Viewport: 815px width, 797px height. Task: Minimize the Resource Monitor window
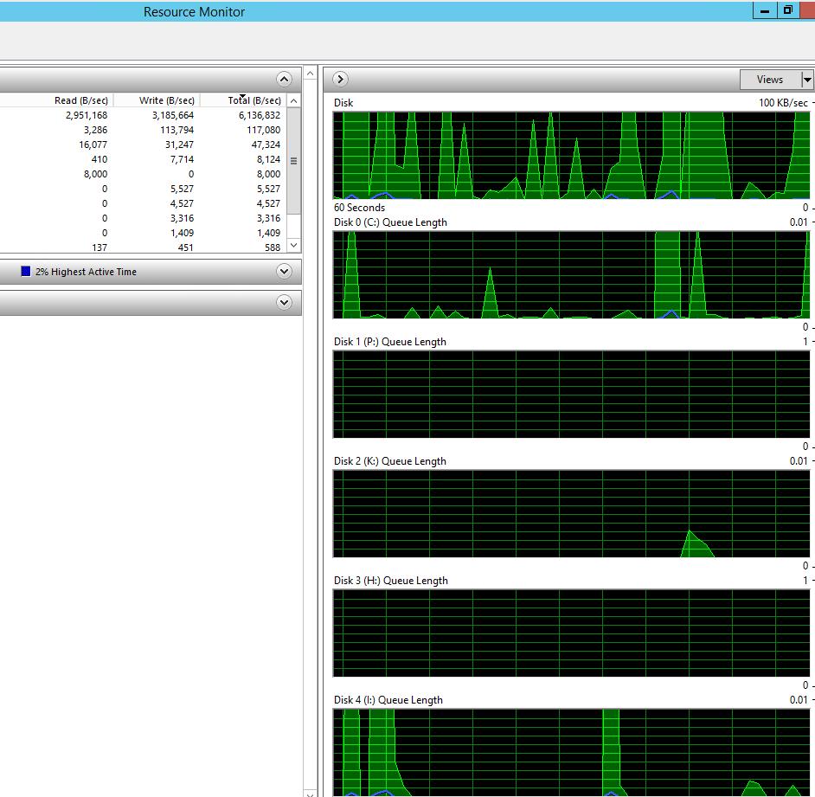(x=764, y=11)
